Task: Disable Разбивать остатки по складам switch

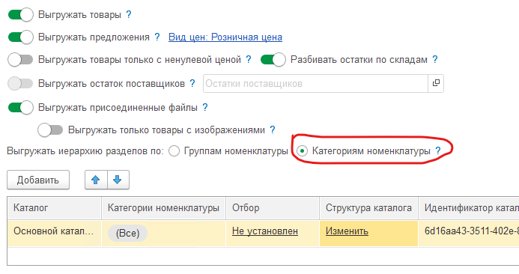Action: [x=273, y=60]
